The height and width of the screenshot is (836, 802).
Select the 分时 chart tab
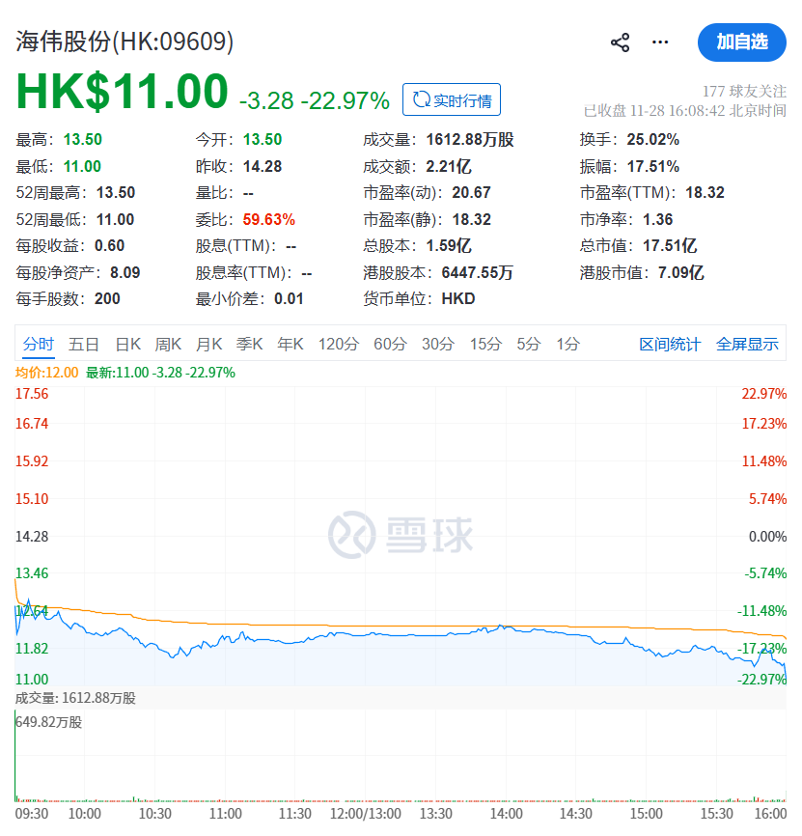click(39, 345)
